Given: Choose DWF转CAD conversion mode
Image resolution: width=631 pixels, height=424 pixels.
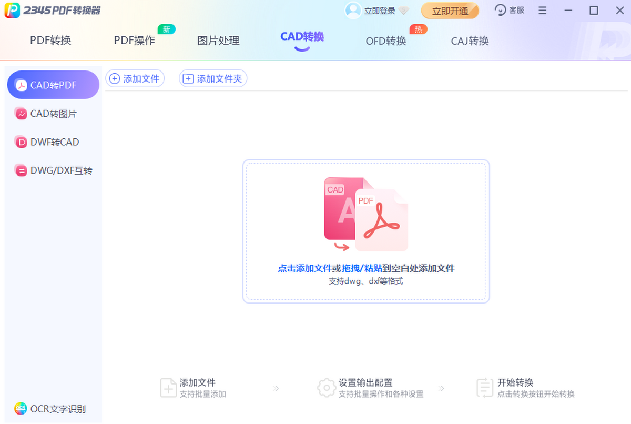Looking at the screenshot, I should click(54, 142).
